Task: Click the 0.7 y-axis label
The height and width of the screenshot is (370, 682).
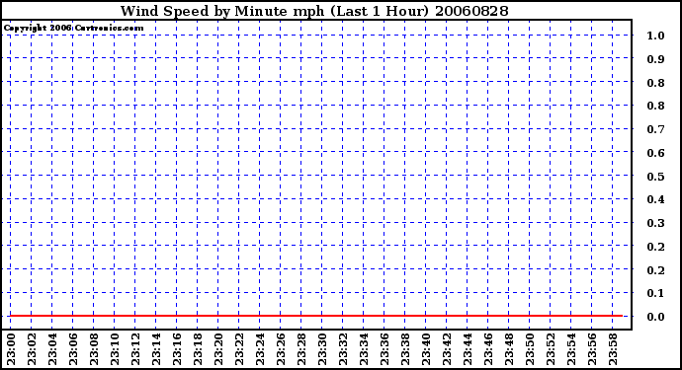Action: 655,129
